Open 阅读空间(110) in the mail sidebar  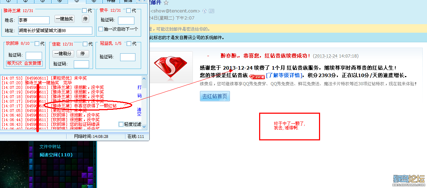pyautogui.click(x=56, y=155)
